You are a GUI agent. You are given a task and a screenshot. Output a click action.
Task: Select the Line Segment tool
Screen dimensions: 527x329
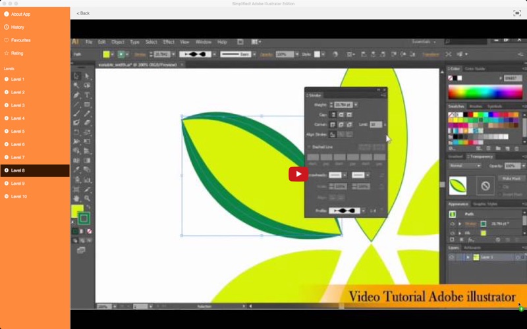pyautogui.click(x=76, y=105)
